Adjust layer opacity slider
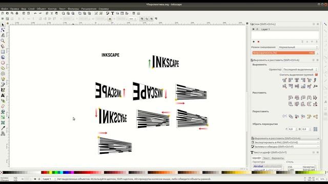 (283, 53)
